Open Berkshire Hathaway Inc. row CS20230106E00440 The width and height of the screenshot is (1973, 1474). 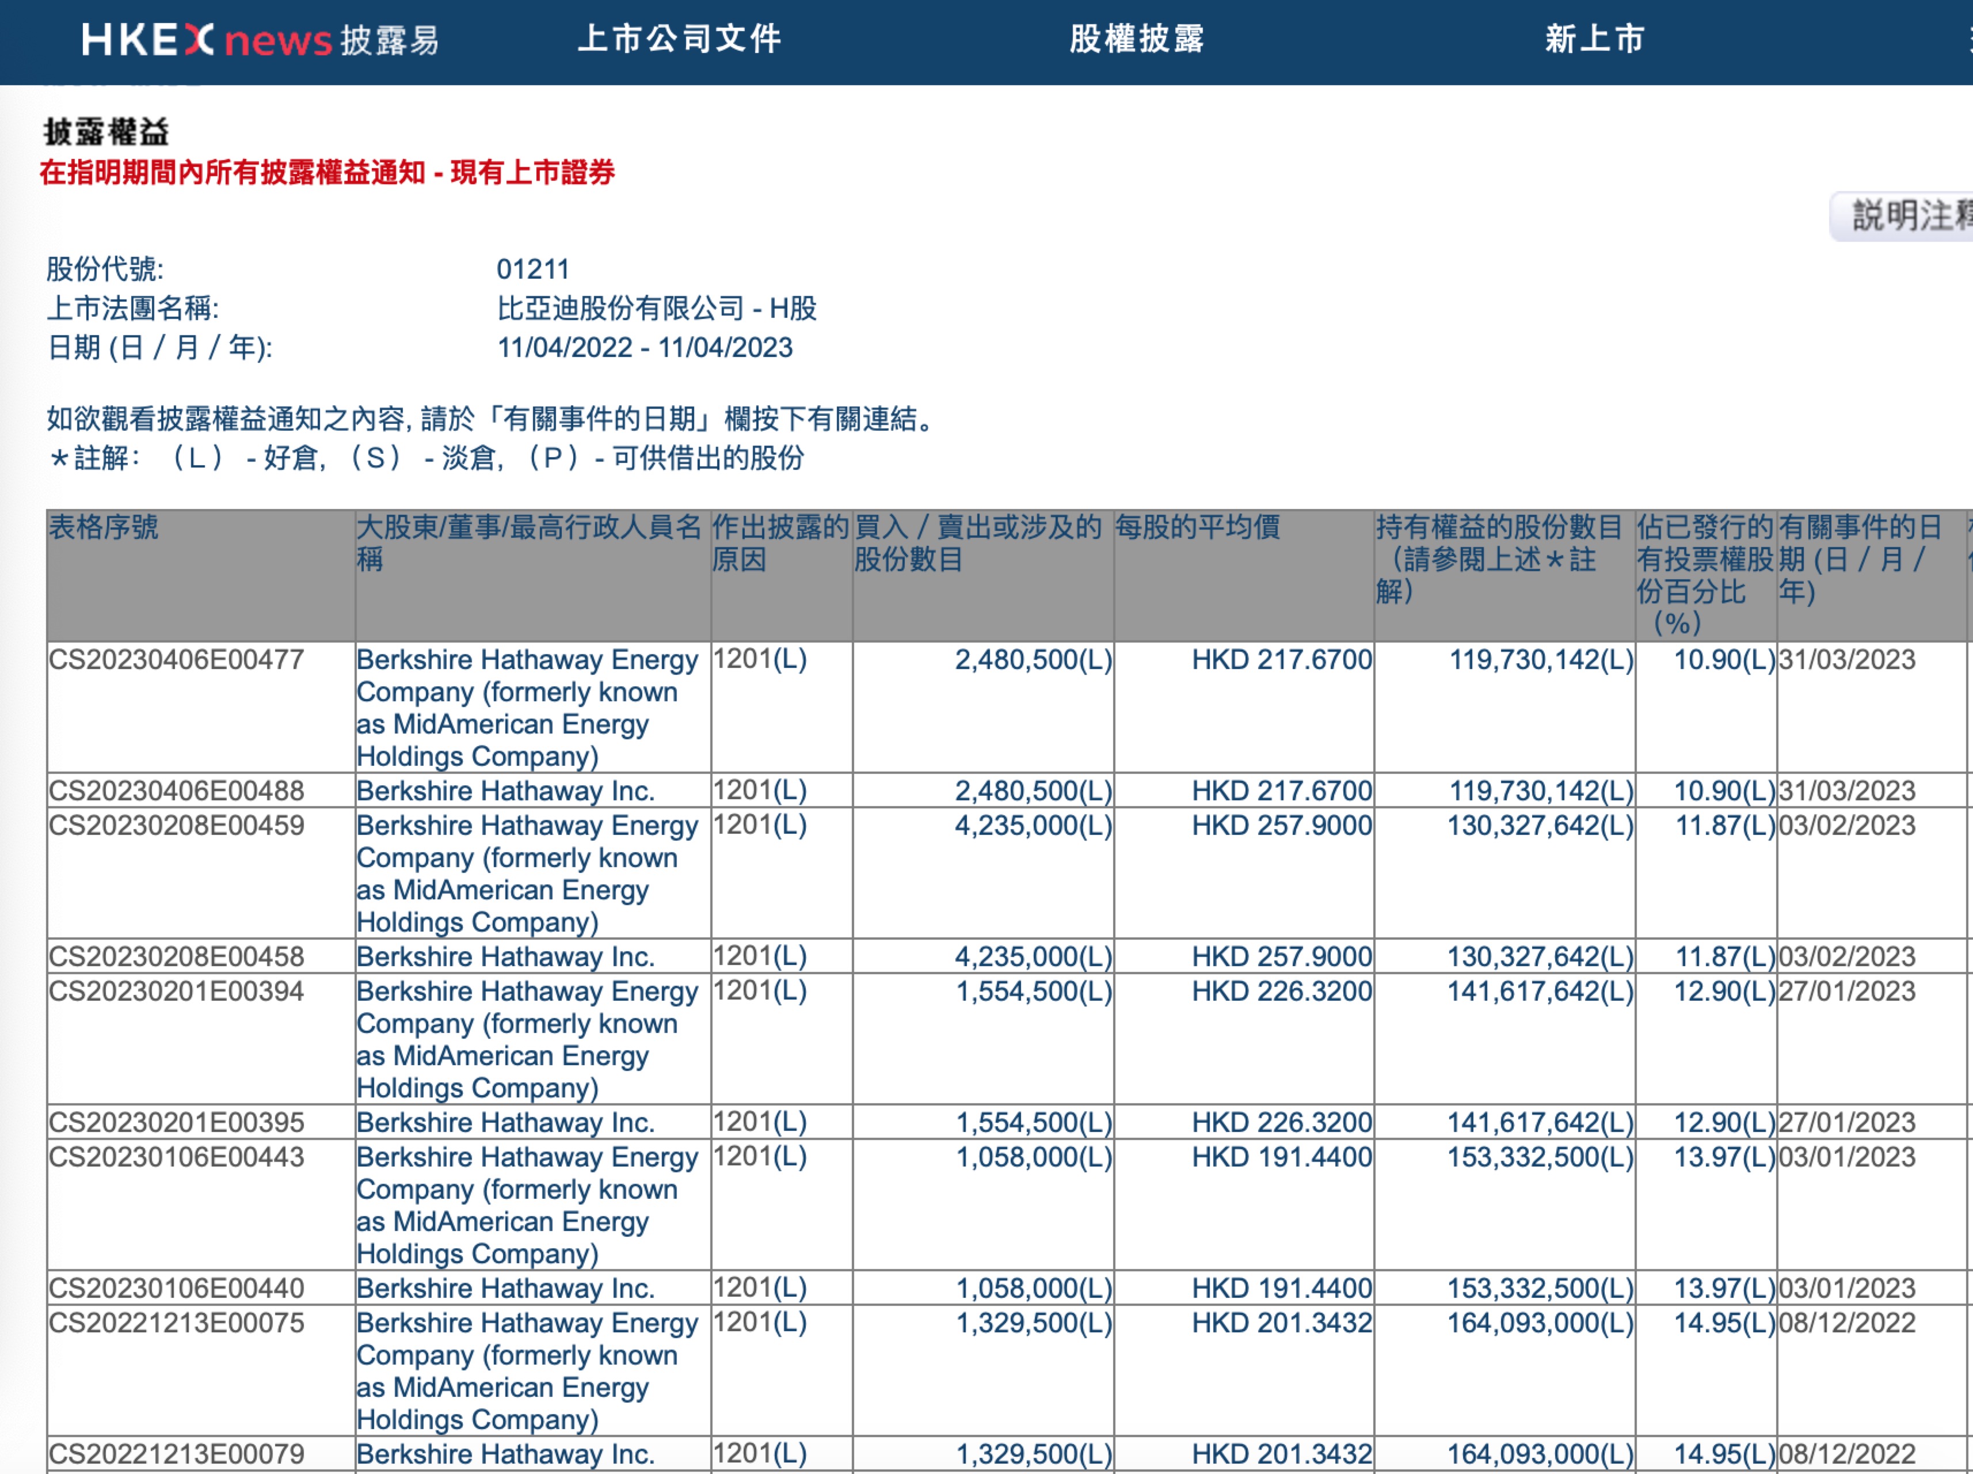505,1289
